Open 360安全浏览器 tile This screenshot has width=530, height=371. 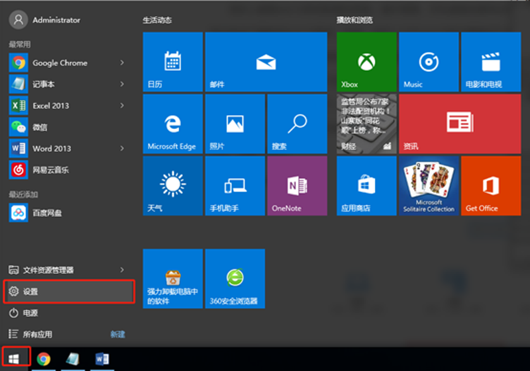click(x=235, y=278)
